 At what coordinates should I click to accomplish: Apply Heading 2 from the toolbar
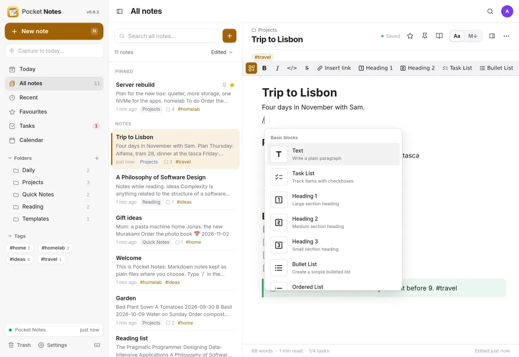(417, 68)
